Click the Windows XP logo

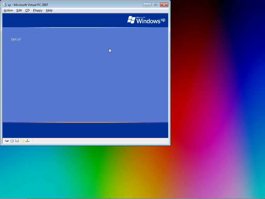pos(146,20)
